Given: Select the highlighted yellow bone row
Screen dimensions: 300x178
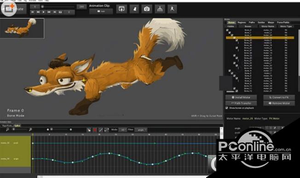Looking at the screenshot, I should (x=260, y=38).
